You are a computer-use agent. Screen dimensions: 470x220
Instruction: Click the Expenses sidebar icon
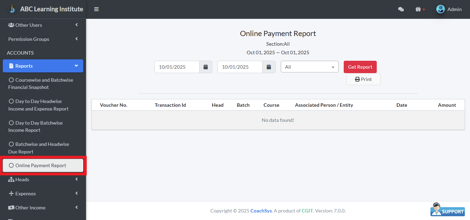[12, 193]
